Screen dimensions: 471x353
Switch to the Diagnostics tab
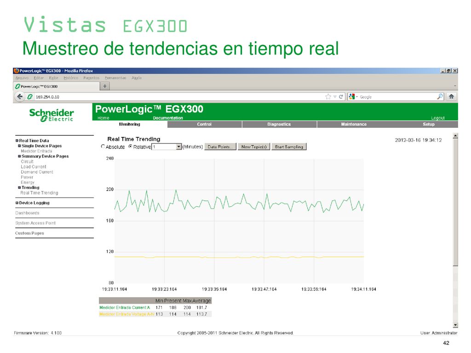tap(279, 124)
